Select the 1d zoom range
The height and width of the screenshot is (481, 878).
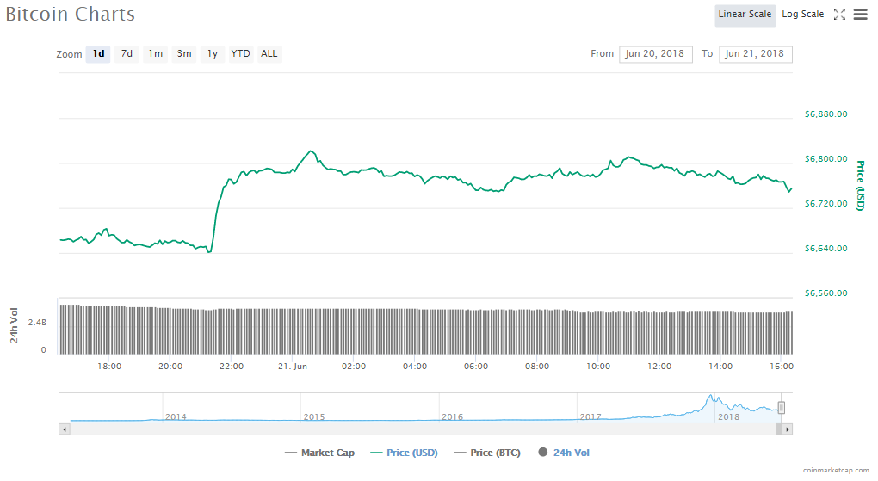coord(99,54)
